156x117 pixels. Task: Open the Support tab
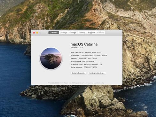pos(91,33)
